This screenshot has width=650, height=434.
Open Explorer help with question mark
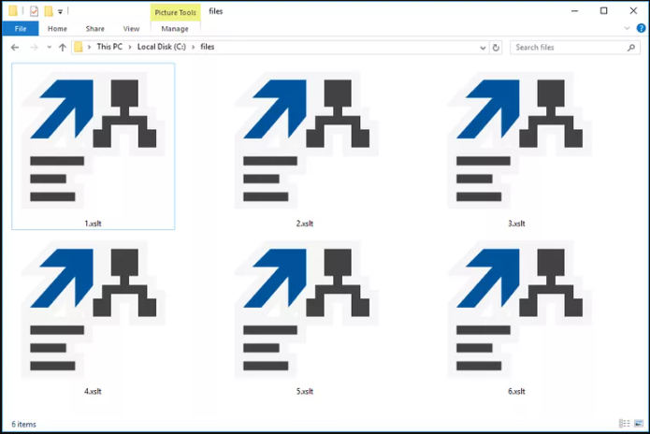coord(641,28)
